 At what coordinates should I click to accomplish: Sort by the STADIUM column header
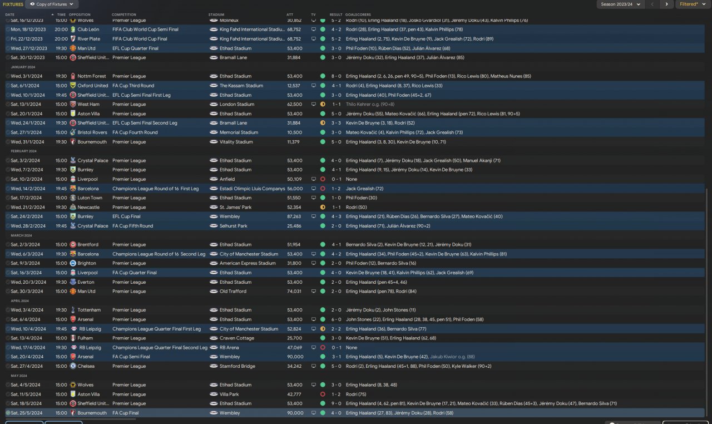click(216, 14)
